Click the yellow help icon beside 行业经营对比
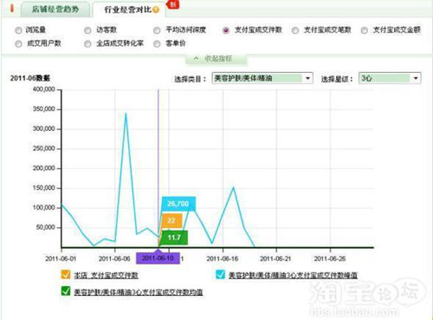Screen dimensions: 433x320 (x=156, y=10)
